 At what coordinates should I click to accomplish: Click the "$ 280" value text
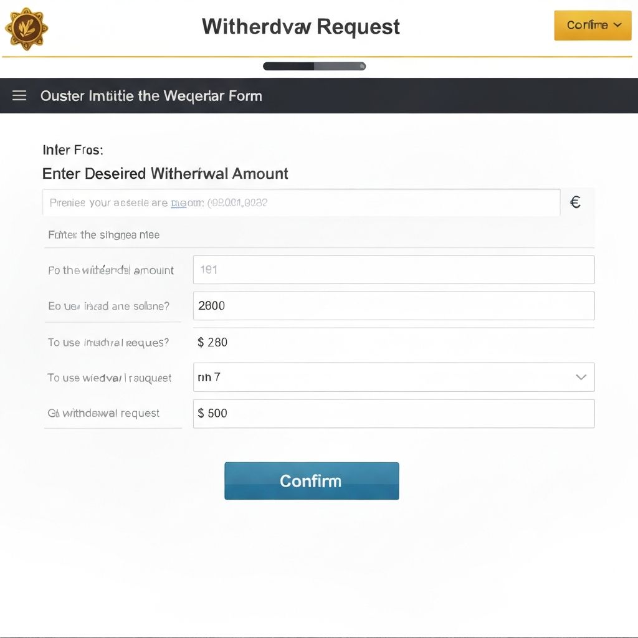(212, 342)
